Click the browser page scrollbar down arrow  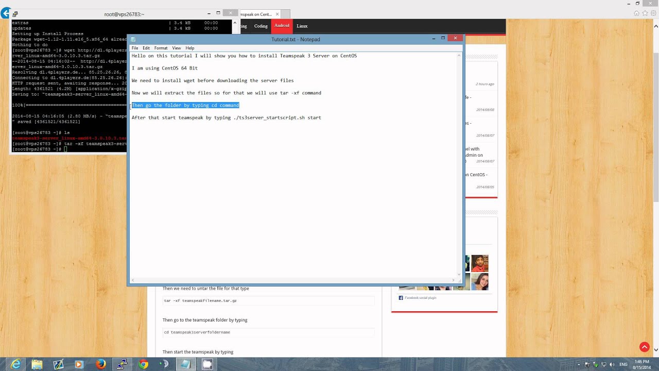656,349
